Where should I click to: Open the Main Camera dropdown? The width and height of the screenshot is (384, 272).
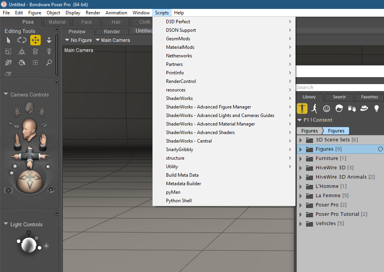pyautogui.click(x=112, y=40)
